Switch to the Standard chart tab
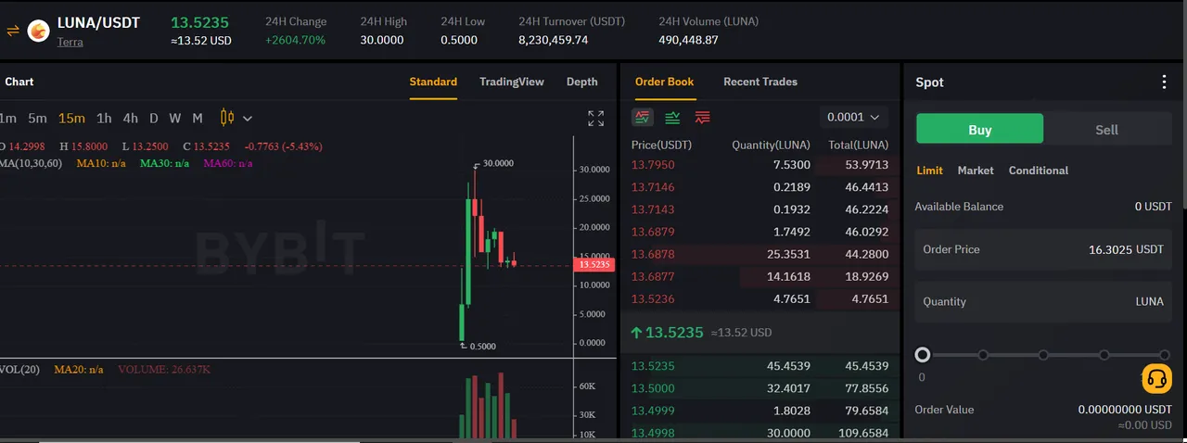This screenshot has height=443, width=1187. click(x=433, y=82)
